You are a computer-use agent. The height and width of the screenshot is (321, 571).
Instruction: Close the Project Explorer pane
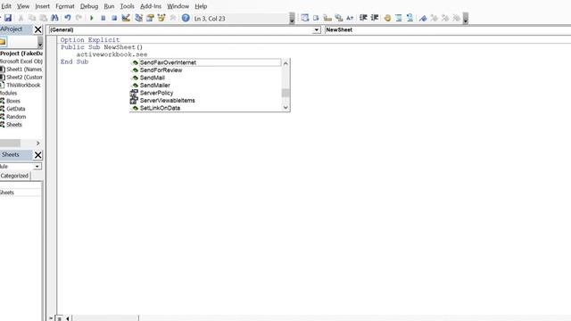coord(37,29)
